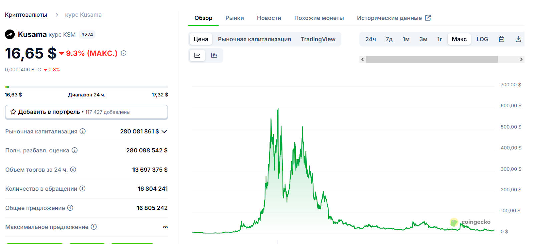
Task: Click the 16,65 $ price value
Action: [x=31, y=53]
